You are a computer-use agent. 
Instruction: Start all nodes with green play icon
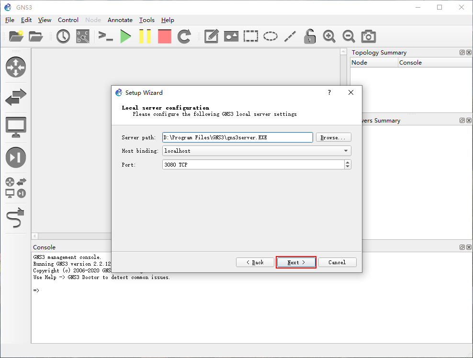[125, 36]
